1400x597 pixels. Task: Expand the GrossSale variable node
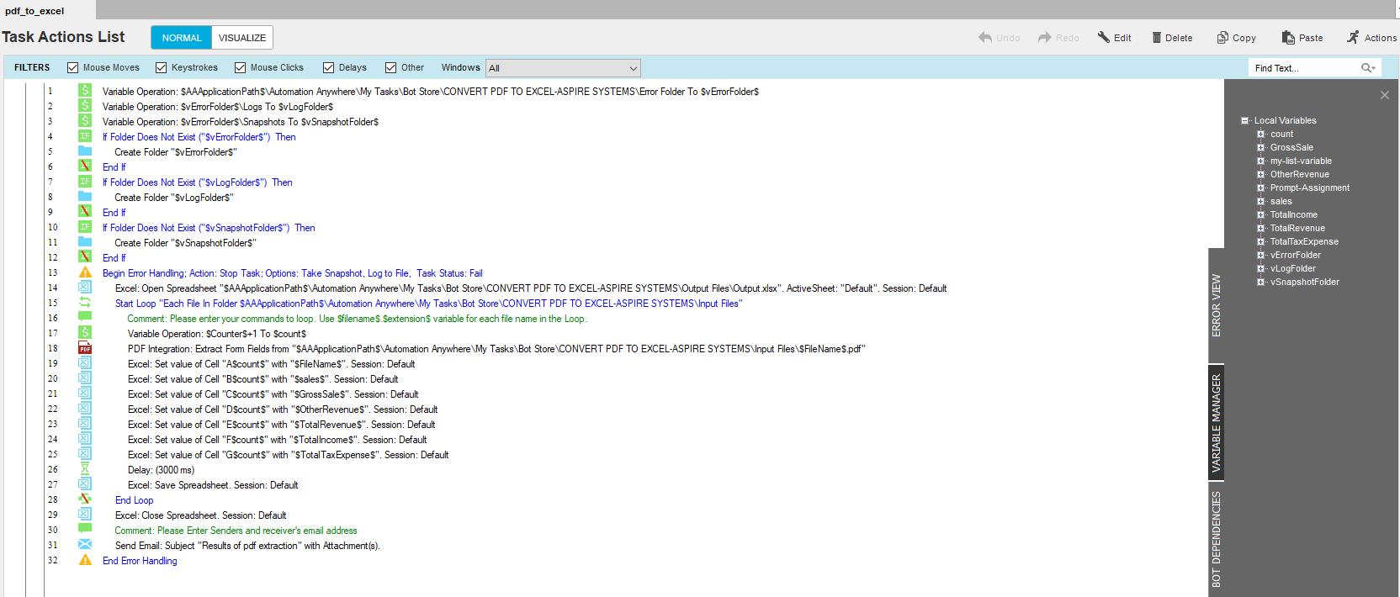[x=1260, y=147]
